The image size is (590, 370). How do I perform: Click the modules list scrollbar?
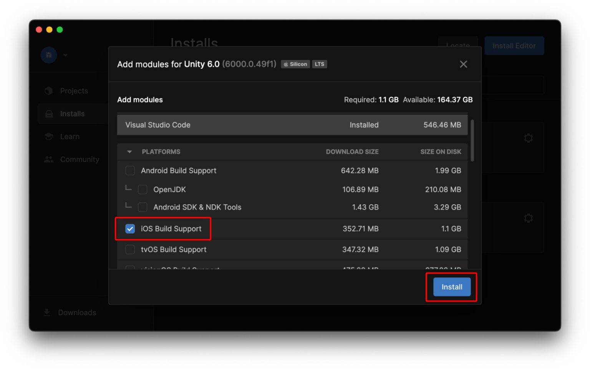[472, 140]
